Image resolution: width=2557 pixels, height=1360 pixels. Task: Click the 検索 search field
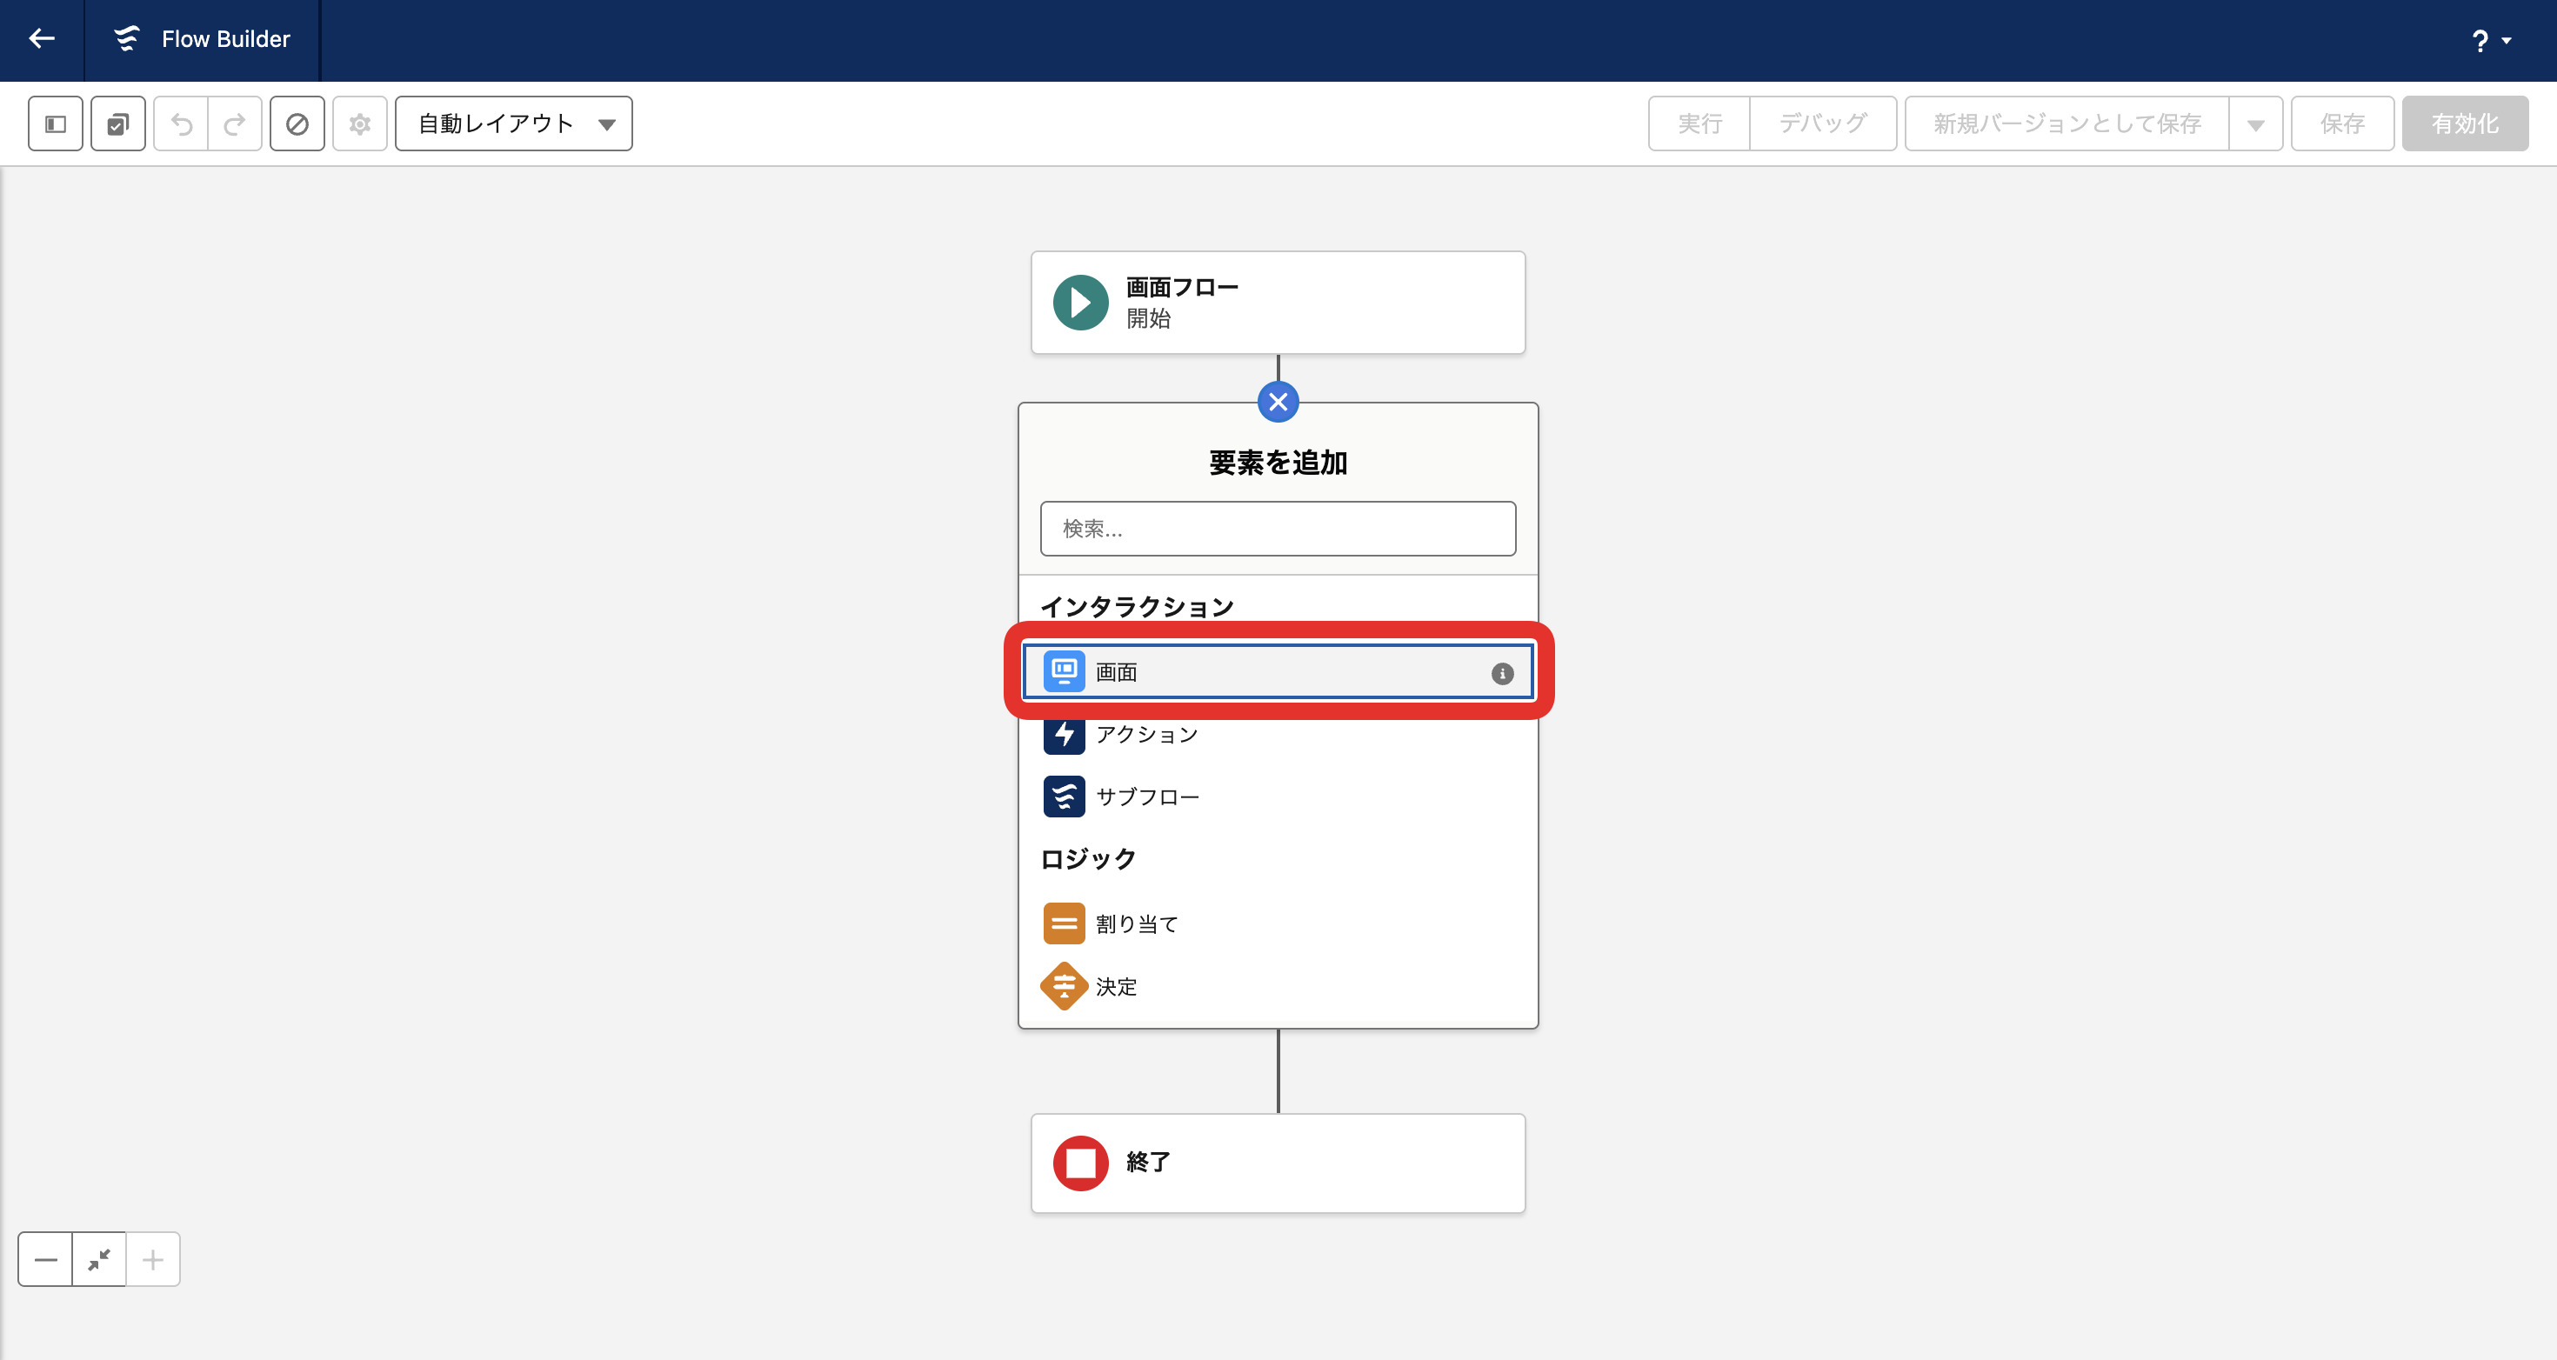[1278, 528]
